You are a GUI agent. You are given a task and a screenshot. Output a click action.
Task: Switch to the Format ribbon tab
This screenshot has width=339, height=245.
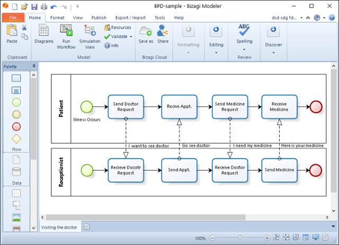point(57,17)
